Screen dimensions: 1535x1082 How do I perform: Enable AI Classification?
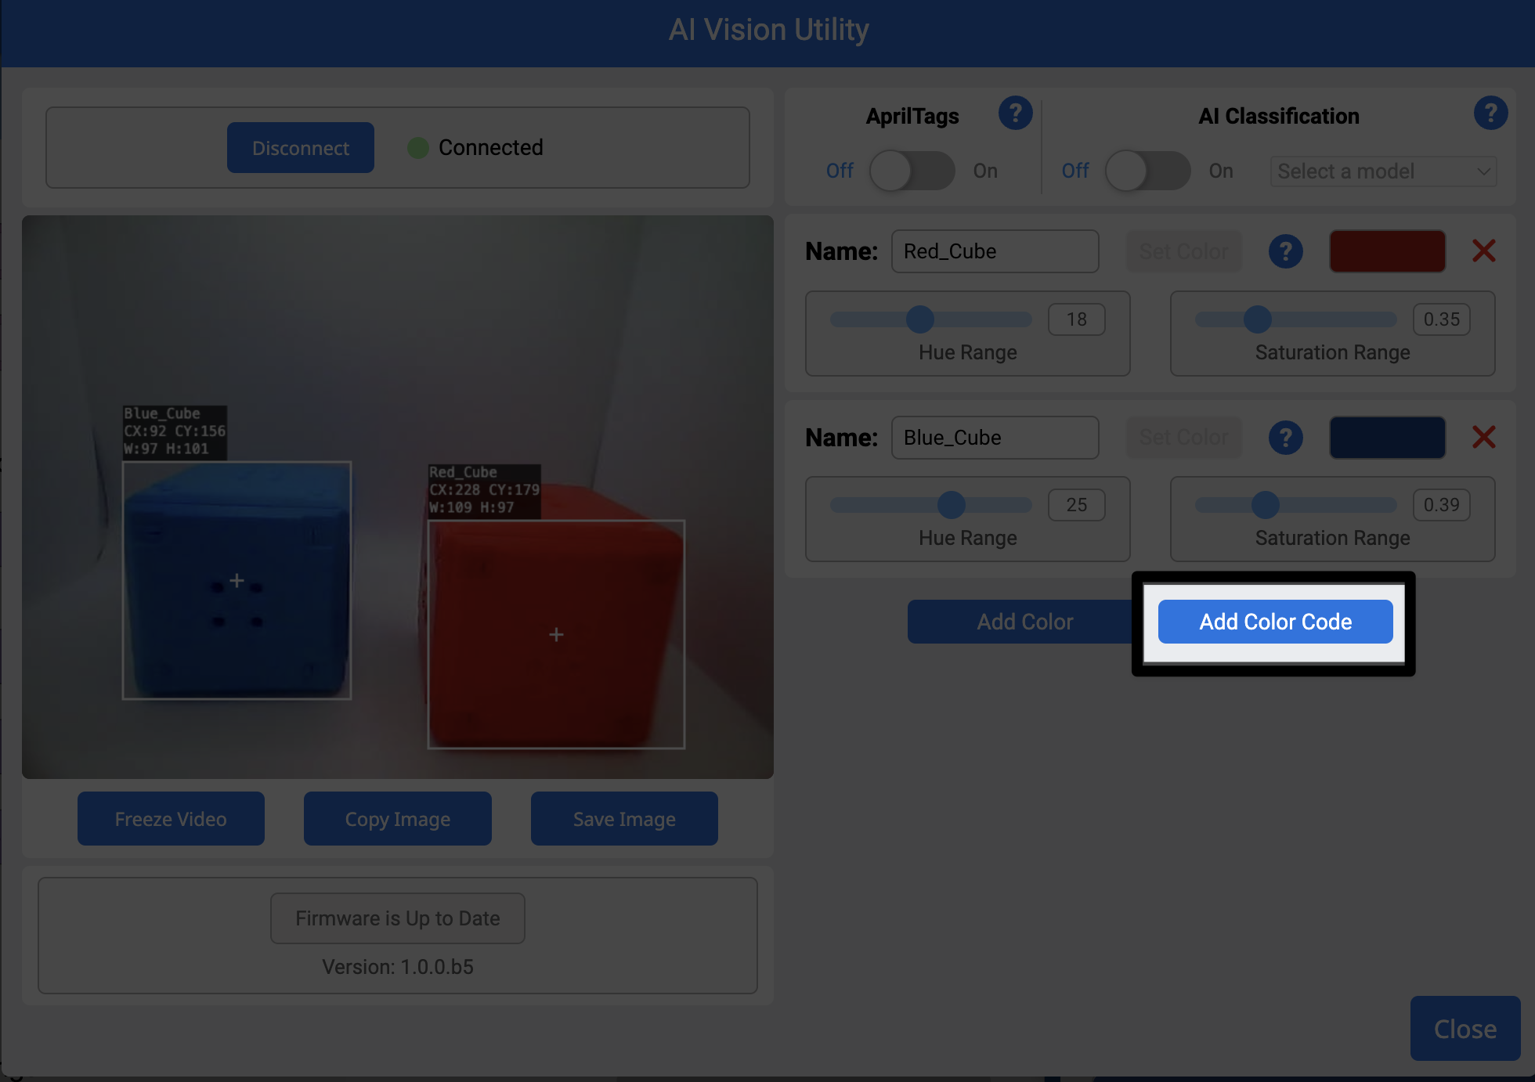tap(1147, 171)
